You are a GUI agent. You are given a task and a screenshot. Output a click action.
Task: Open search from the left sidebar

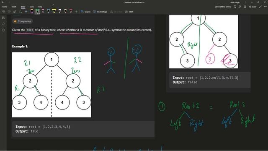tap(3, 24)
